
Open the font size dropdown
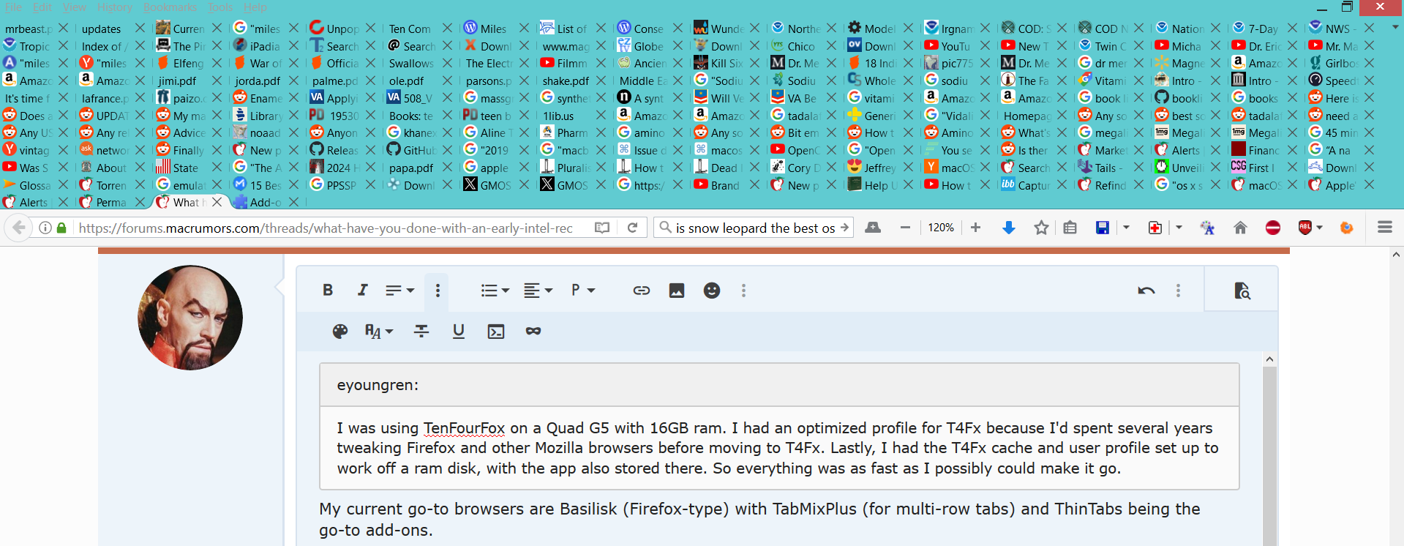[379, 332]
